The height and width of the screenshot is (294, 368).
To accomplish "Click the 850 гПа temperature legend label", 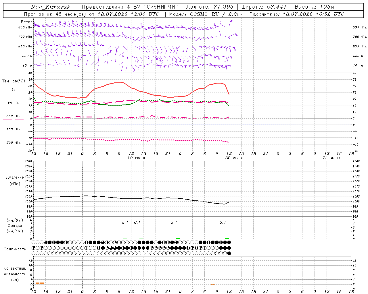I will click(14, 116).
